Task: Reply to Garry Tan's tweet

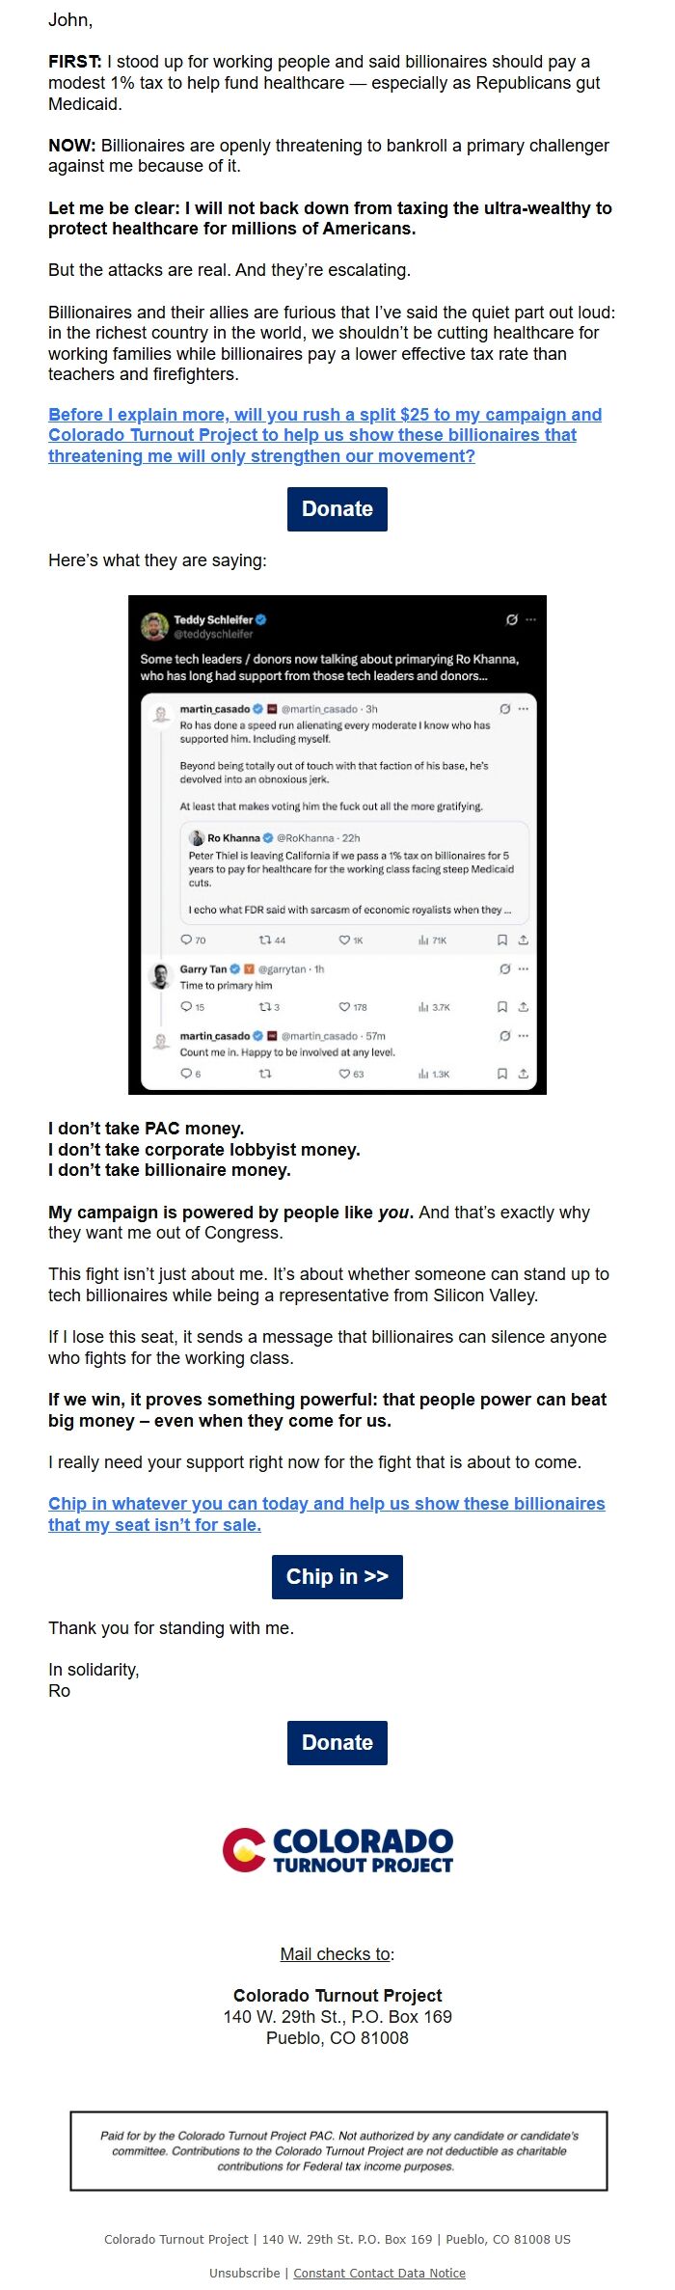Action: (187, 1007)
